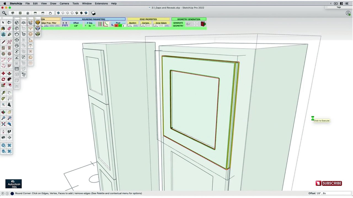Activate the Push/Pull tool

pos(9,73)
